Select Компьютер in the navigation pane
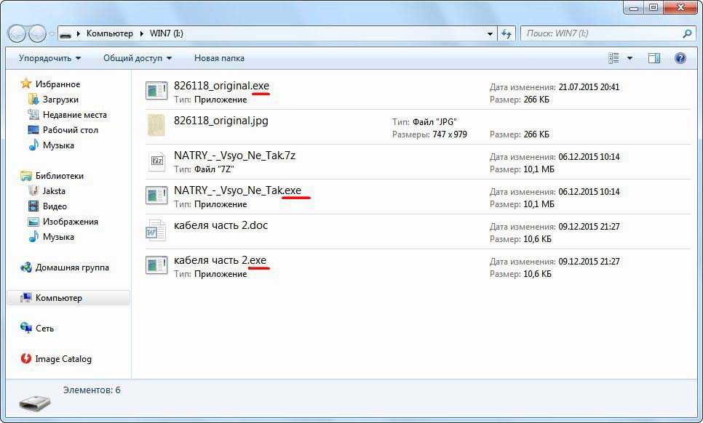 coord(59,298)
